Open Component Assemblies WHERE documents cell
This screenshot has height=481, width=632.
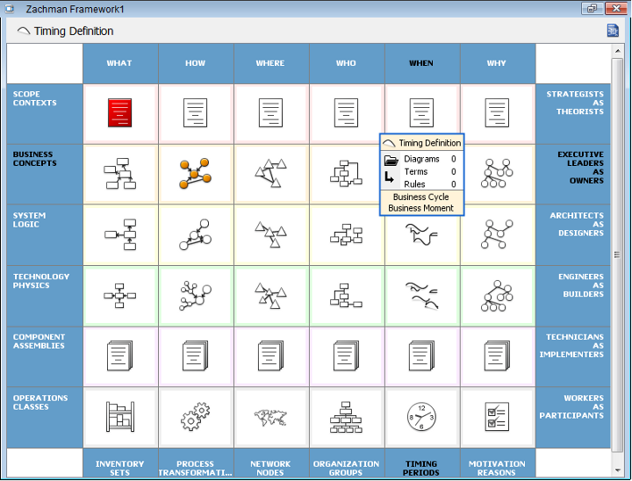(270, 356)
